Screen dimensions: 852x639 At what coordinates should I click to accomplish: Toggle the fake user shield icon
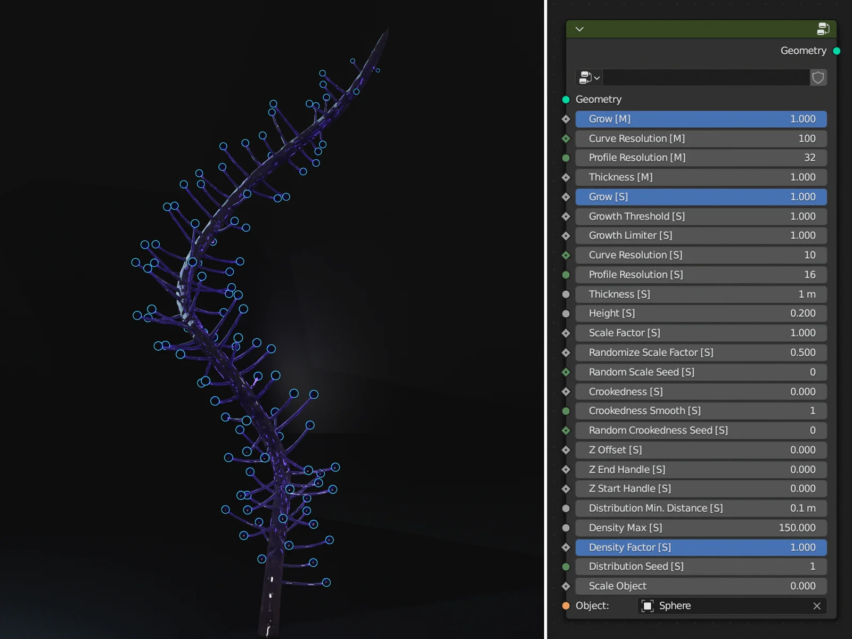(x=818, y=78)
